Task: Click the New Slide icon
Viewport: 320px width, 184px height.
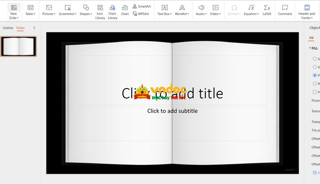Action: coord(14,7)
